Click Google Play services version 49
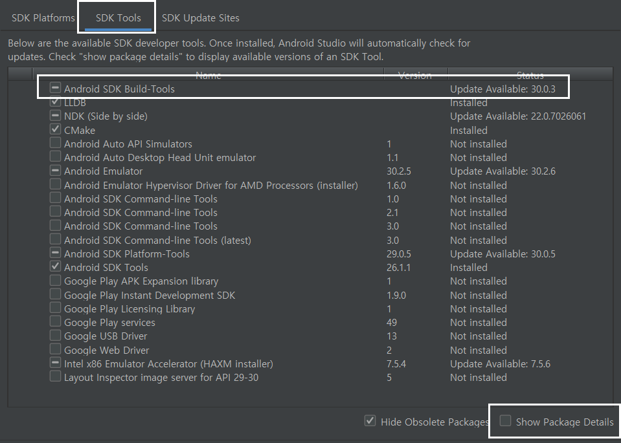Screen dimensions: 621x443 click(392, 323)
